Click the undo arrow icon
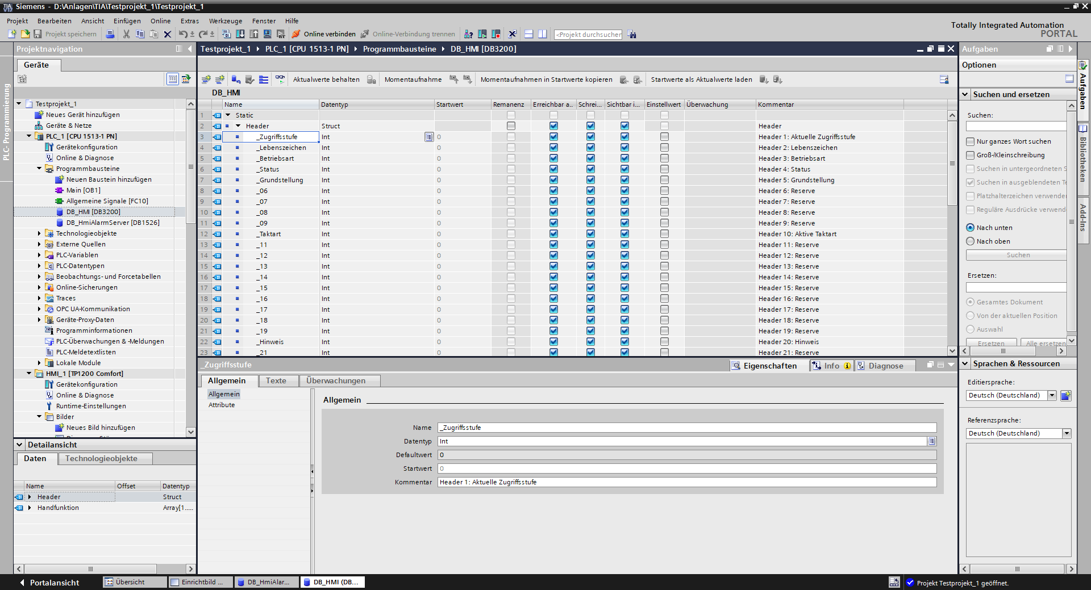The height and width of the screenshot is (590, 1091). pyautogui.click(x=183, y=34)
